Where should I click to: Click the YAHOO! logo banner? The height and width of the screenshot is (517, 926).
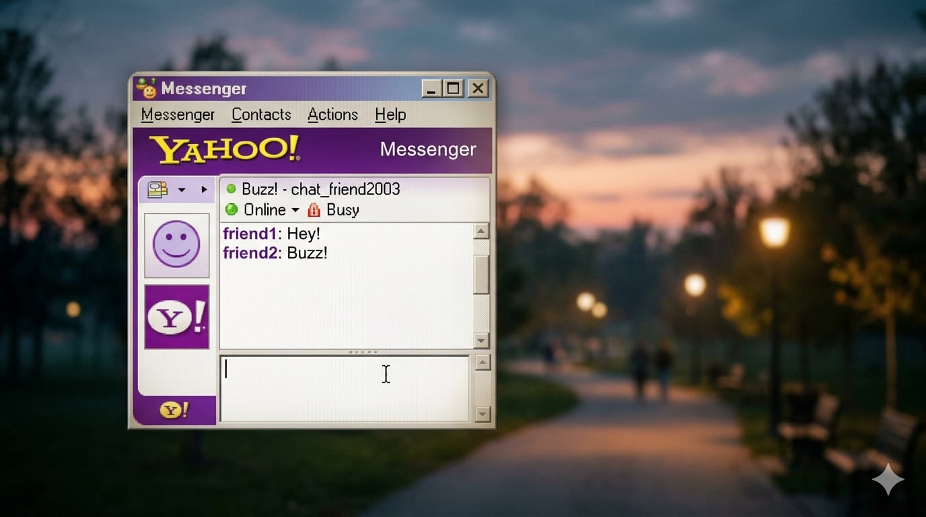click(x=224, y=149)
